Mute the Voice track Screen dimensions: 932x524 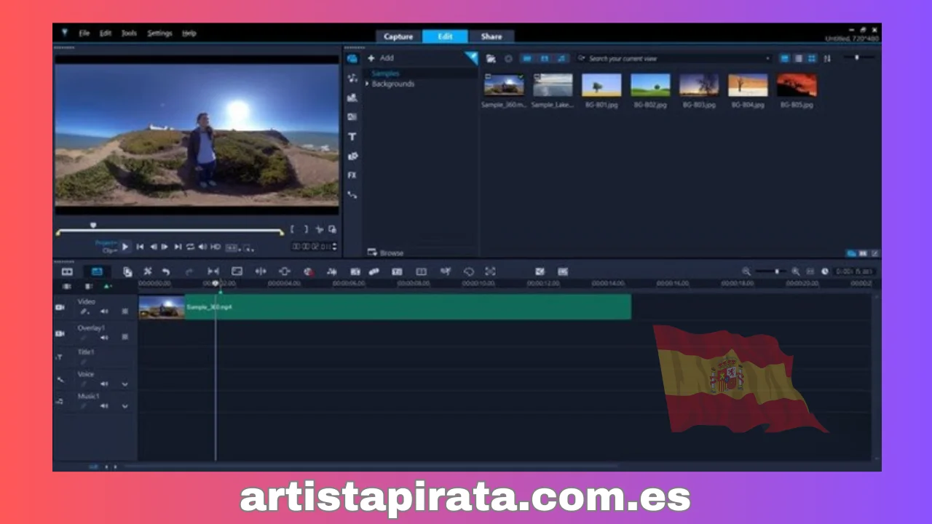pyautogui.click(x=103, y=384)
